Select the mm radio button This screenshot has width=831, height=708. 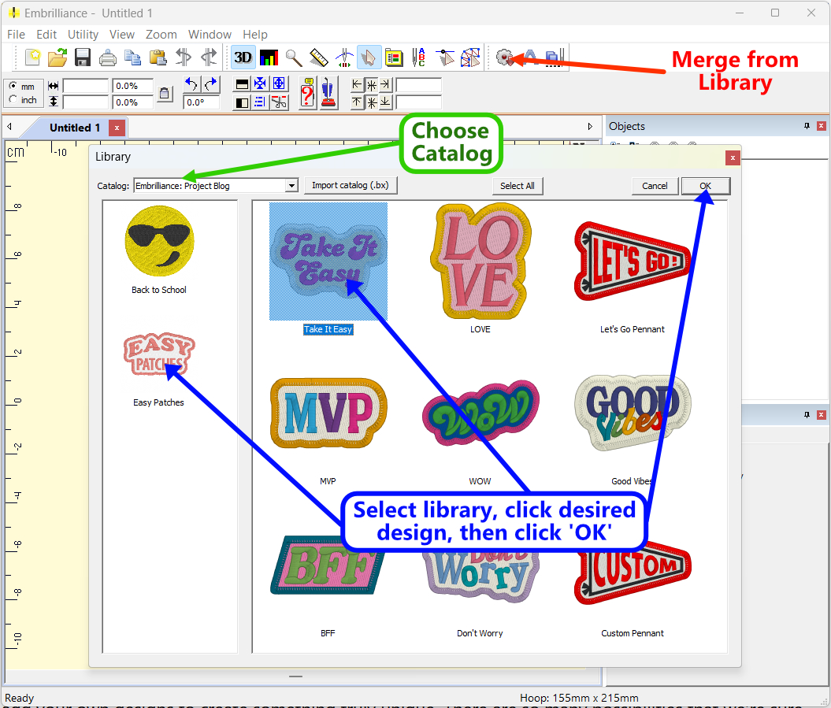13,86
